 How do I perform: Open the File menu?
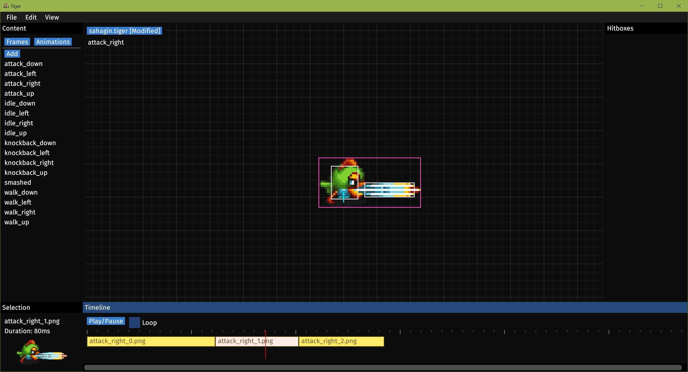pyautogui.click(x=11, y=17)
